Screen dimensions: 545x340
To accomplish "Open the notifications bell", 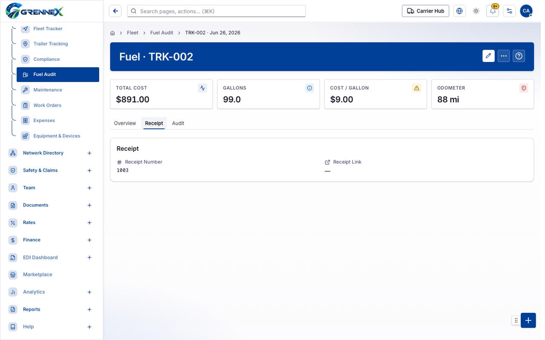I will click(493, 11).
